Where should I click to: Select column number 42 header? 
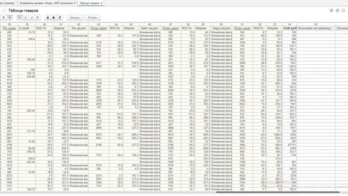click(78, 24)
